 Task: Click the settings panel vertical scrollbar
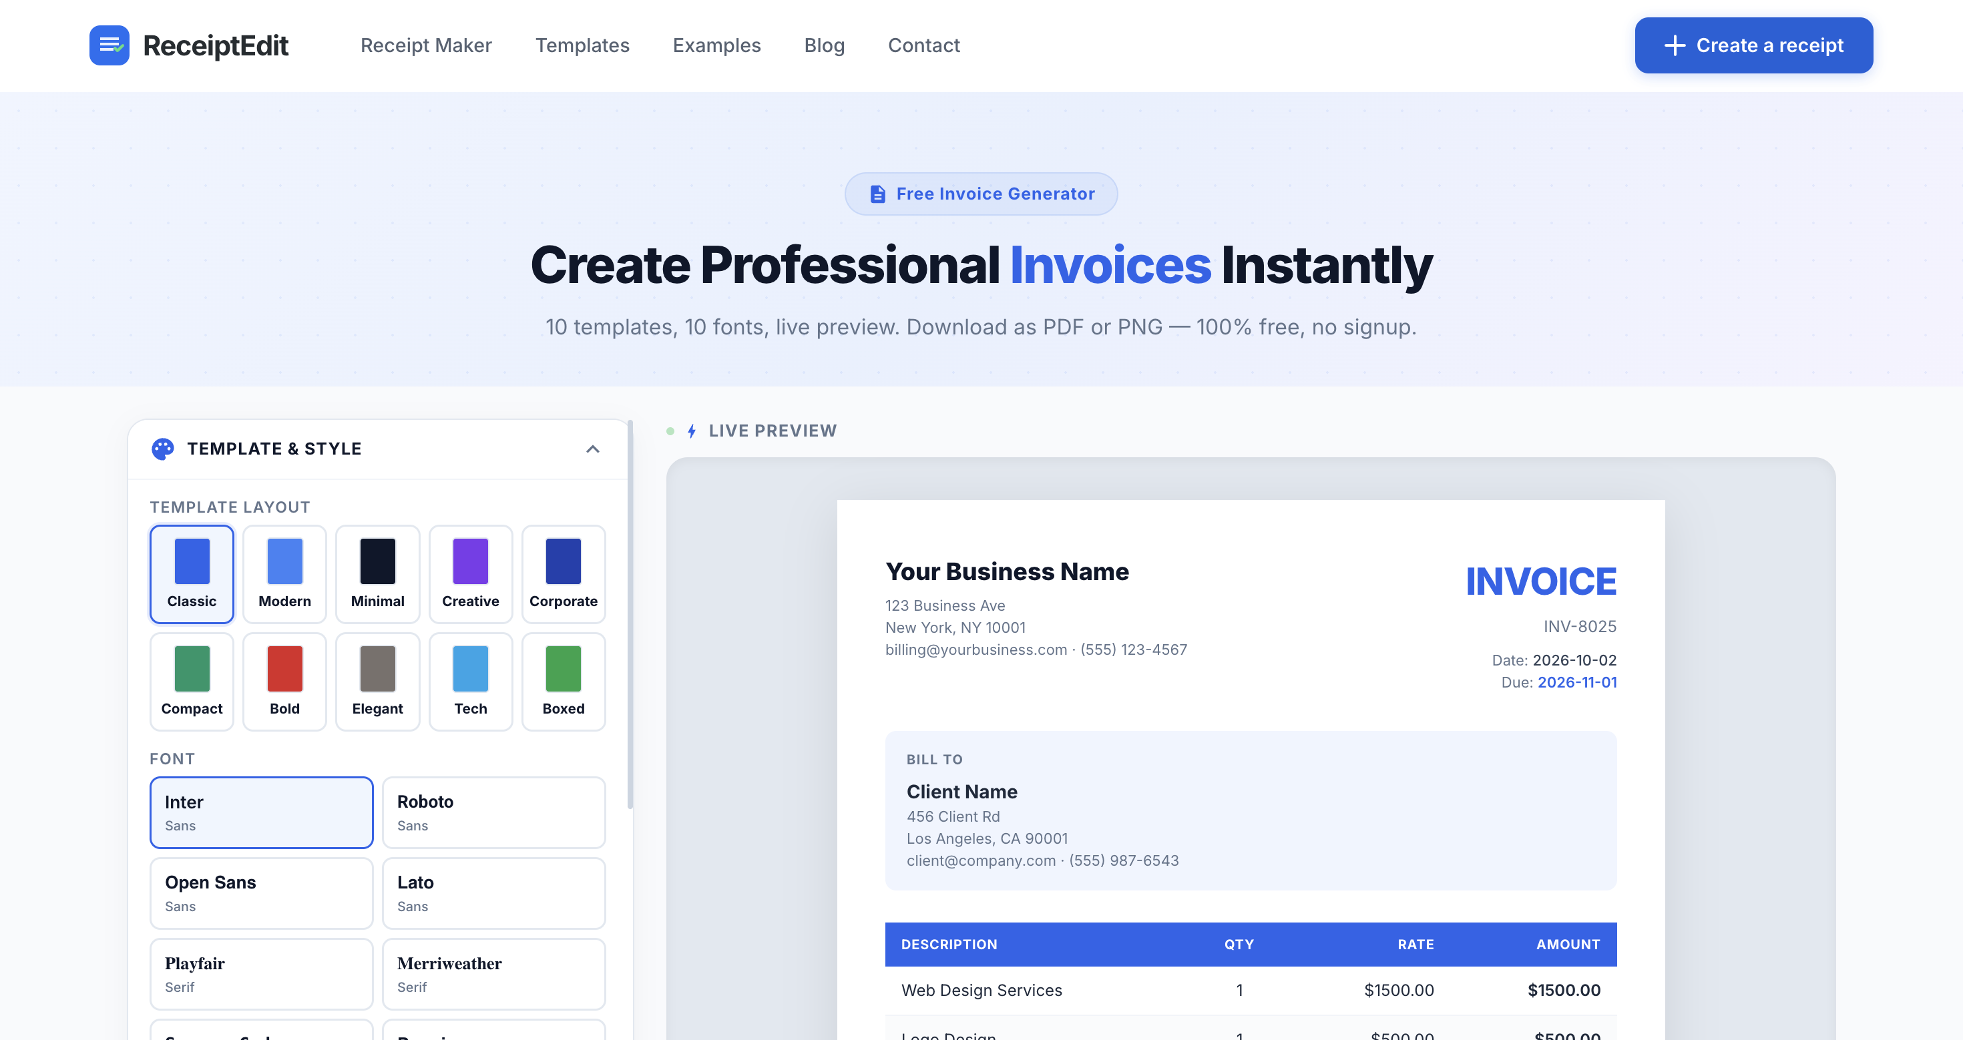pyautogui.click(x=630, y=613)
